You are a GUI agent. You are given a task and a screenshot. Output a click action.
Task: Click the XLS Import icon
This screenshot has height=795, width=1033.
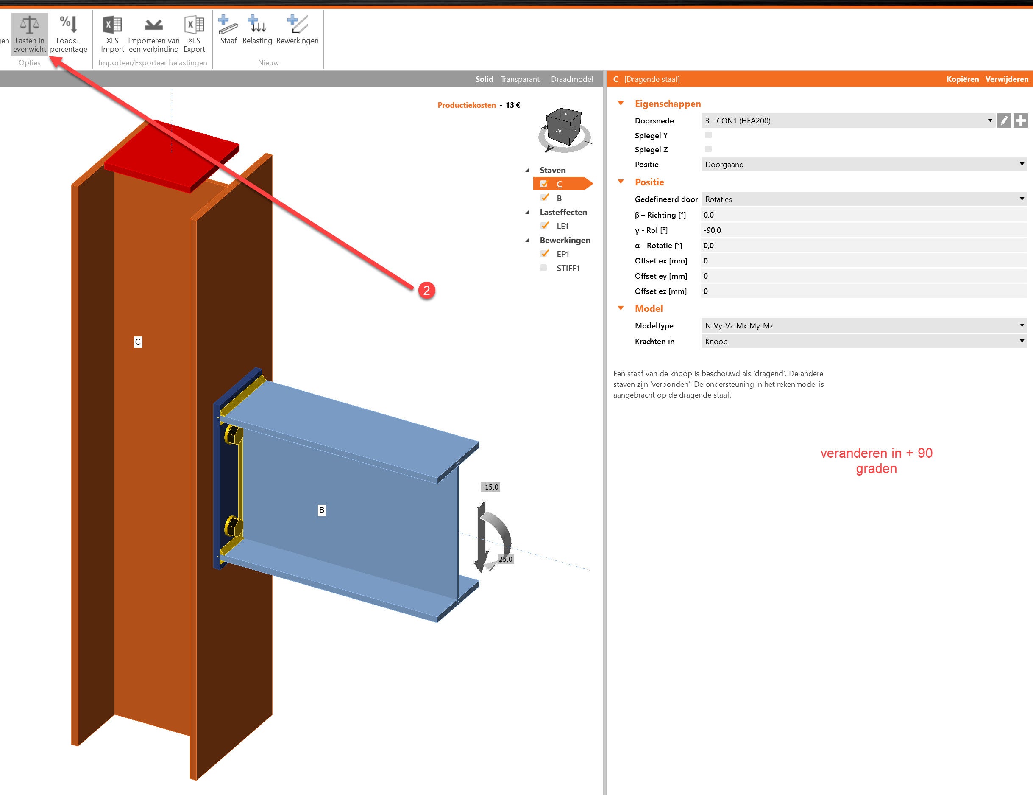tap(112, 25)
